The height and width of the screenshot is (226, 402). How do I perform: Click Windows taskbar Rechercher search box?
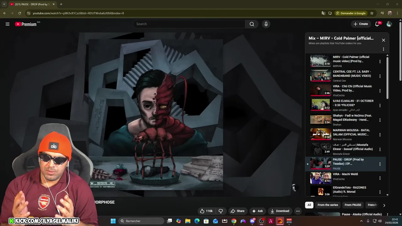(x=142, y=221)
